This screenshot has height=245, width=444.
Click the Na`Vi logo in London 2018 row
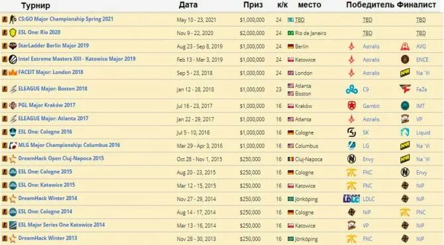pyautogui.click(x=405, y=73)
